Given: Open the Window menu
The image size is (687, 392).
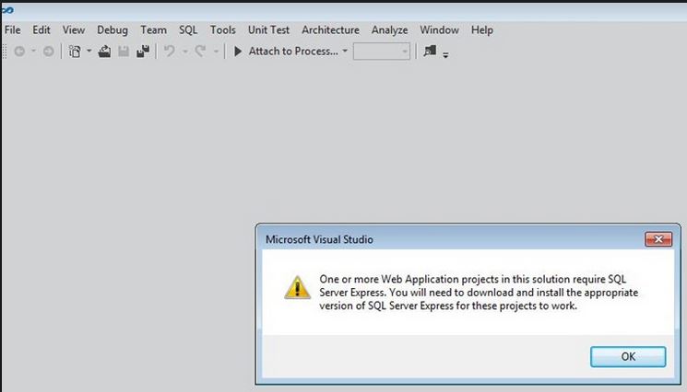Looking at the screenshot, I should (x=440, y=30).
